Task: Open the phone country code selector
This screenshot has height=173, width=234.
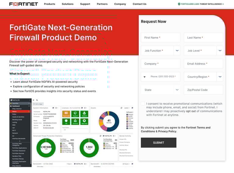Action: coord(144,77)
